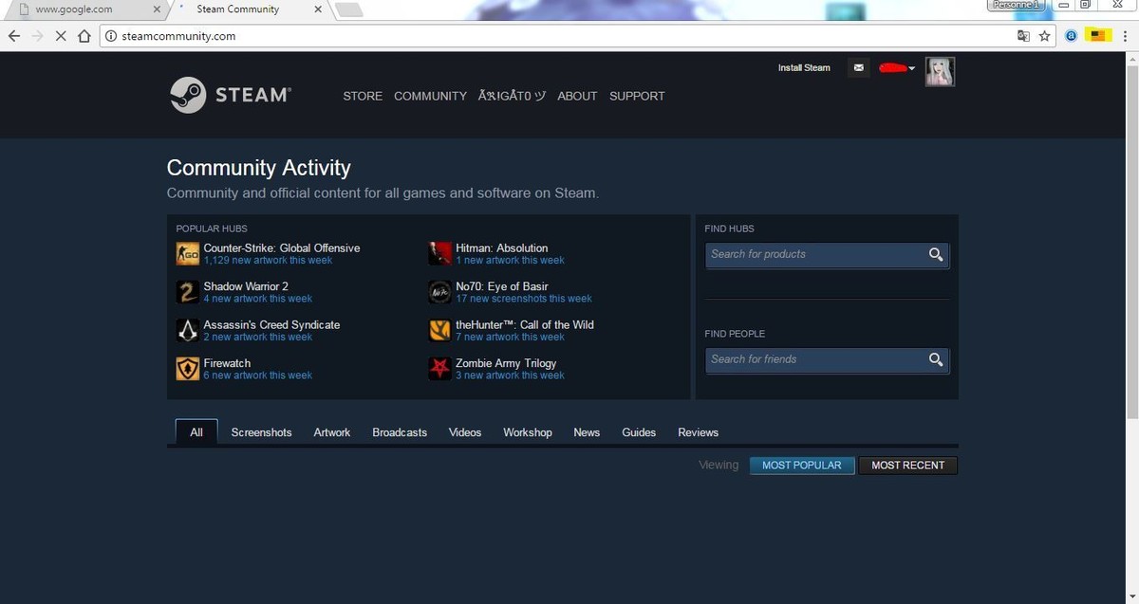1139x604 pixels.
Task: Click the Install Steam link
Action: [x=804, y=68]
